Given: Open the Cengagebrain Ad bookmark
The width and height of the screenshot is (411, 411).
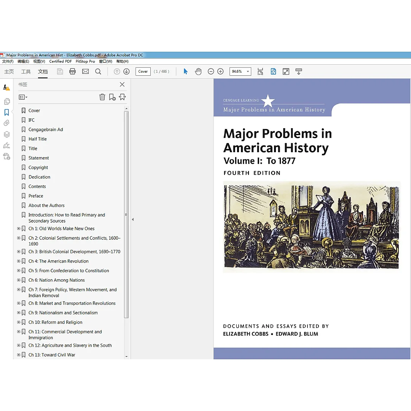Looking at the screenshot, I should [46, 129].
